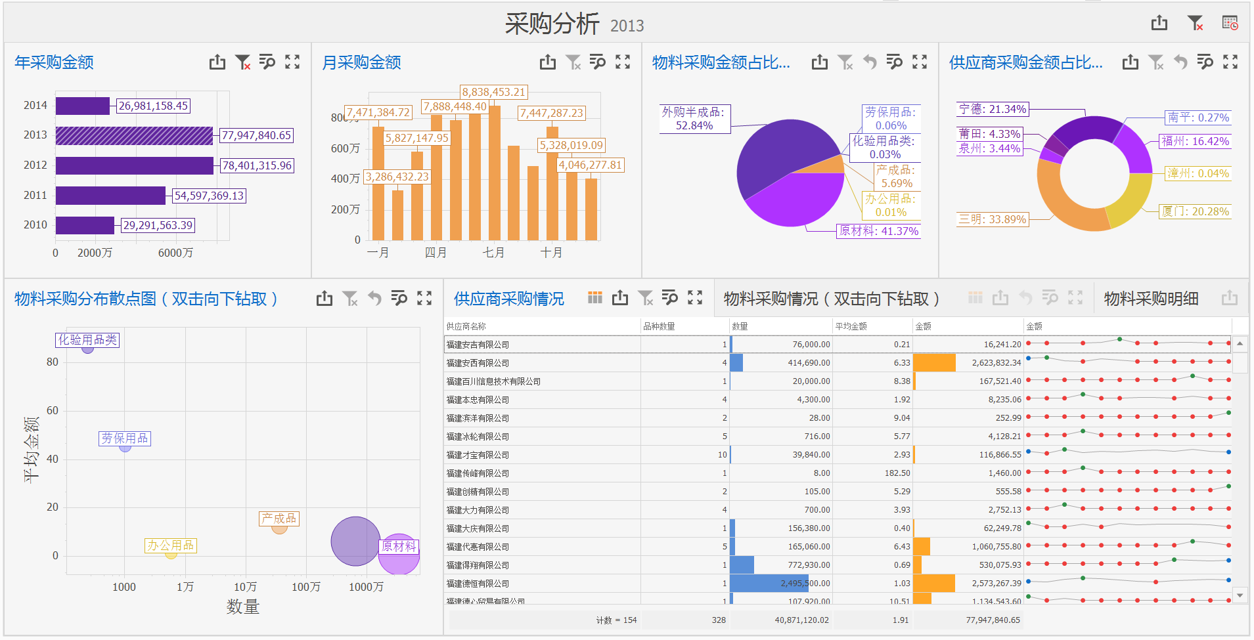This screenshot has height=640, width=1254.
Task: Export the entire dashboard from the title bar
Action: (1159, 23)
